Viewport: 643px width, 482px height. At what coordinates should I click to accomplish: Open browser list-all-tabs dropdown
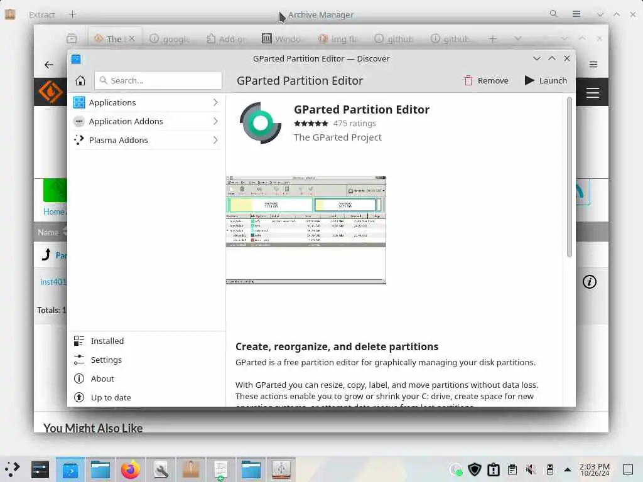pyautogui.click(x=518, y=38)
